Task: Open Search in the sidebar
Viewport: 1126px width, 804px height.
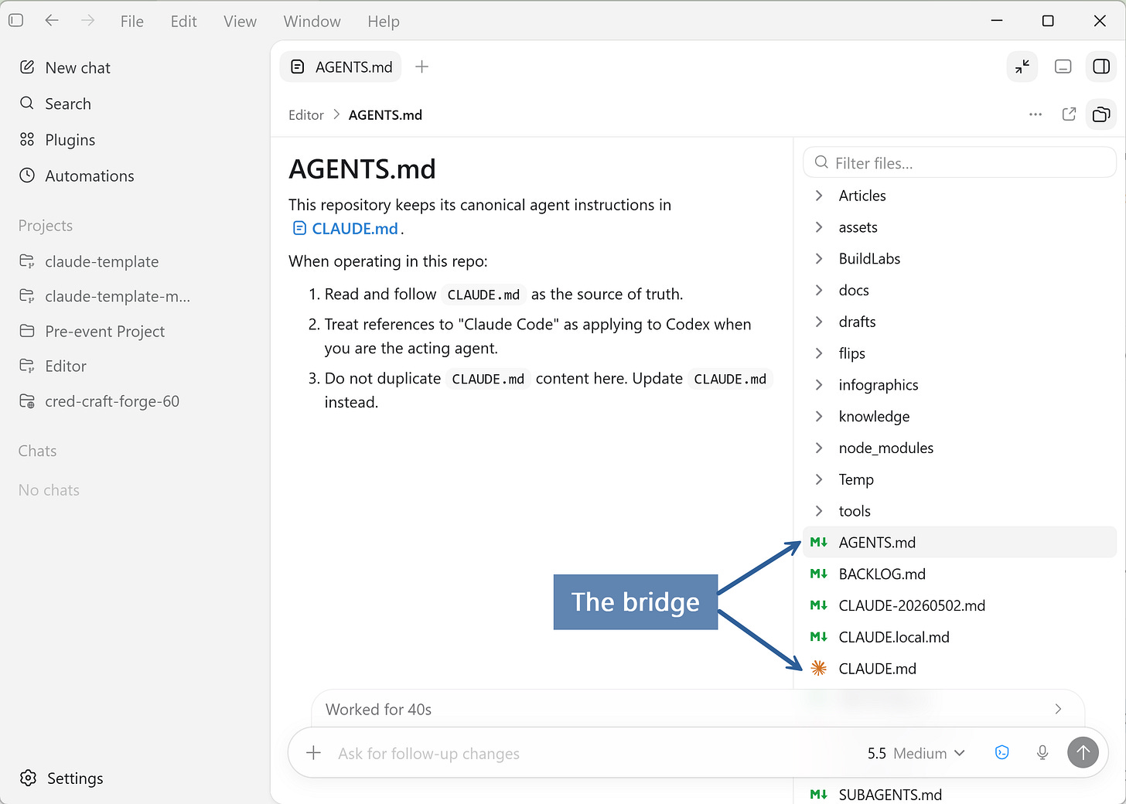Action: coord(55,104)
